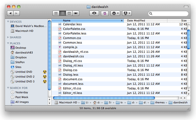Click the sidebar scroll down arrow
This screenshot has width=196, height=120.
(x=50, y=103)
